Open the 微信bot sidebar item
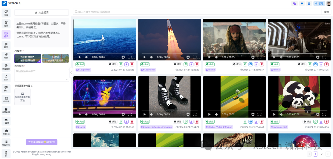Image resolution: width=333 pixels, height=159 pixels. tap(6, 132)
